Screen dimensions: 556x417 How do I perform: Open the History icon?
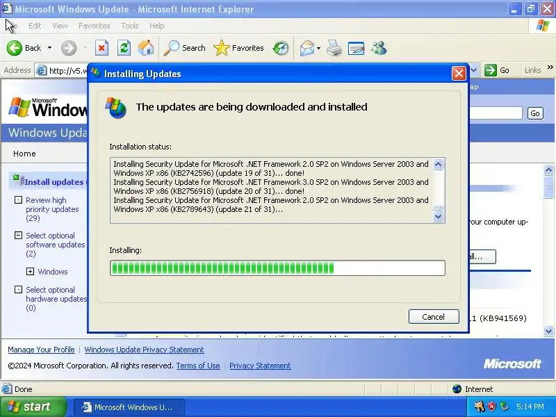coord(281,48)
